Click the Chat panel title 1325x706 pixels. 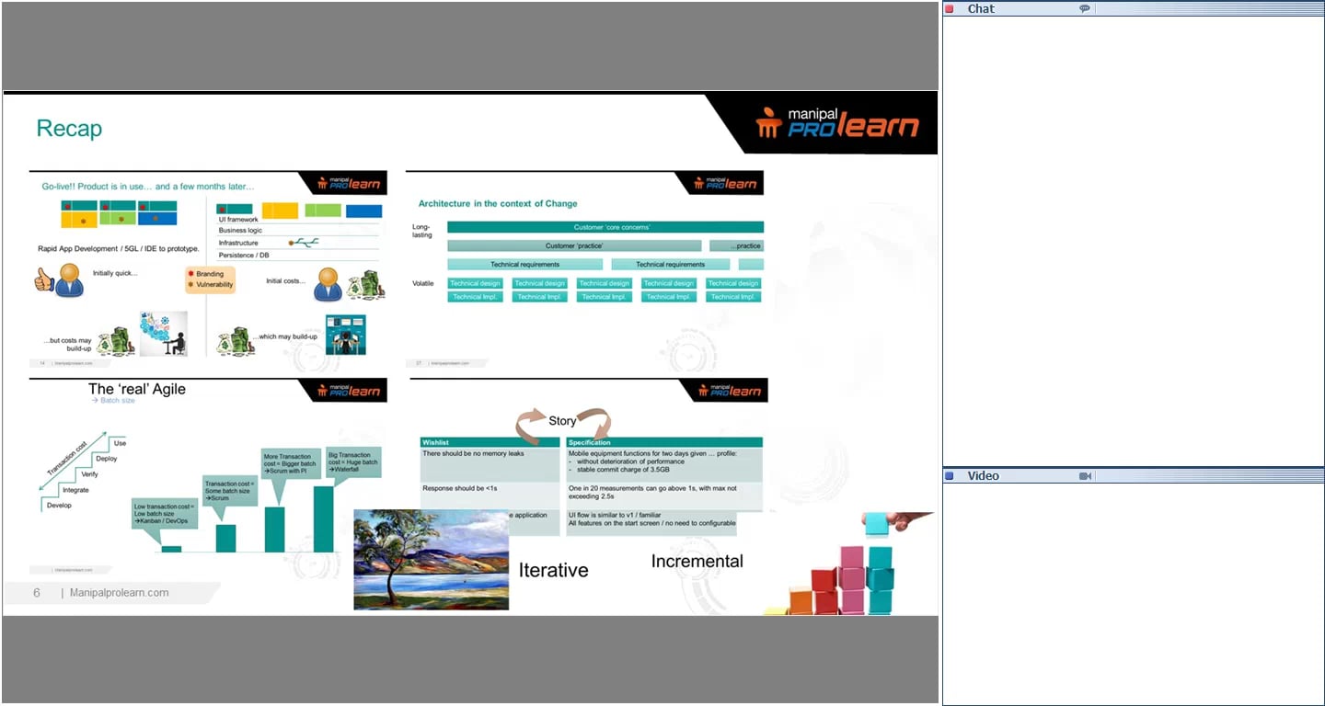[981, 9]
